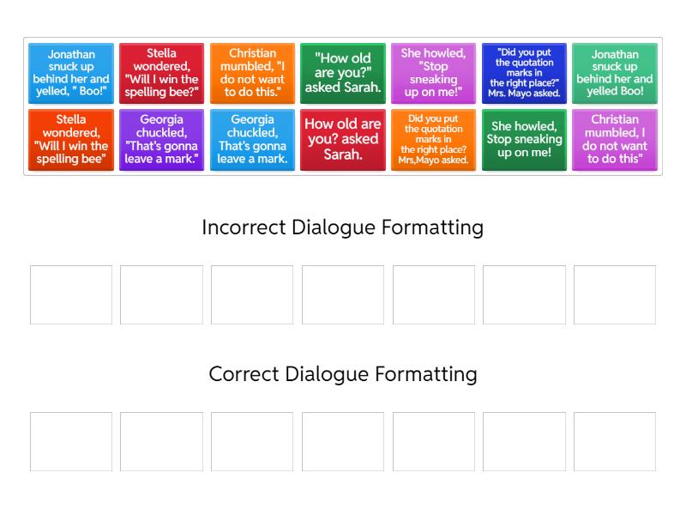Click last empty slot under Incorrect Dialogue Formatting
The width and height of the screenshot is (686, 515).
pyautogui.click(x=615, y=294)
